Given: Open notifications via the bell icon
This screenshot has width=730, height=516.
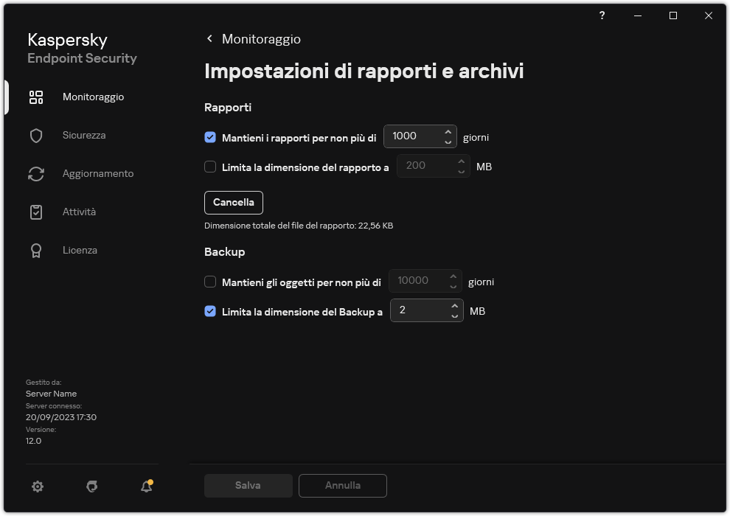Looking at the screenshot, I should (x=145, y=487).
